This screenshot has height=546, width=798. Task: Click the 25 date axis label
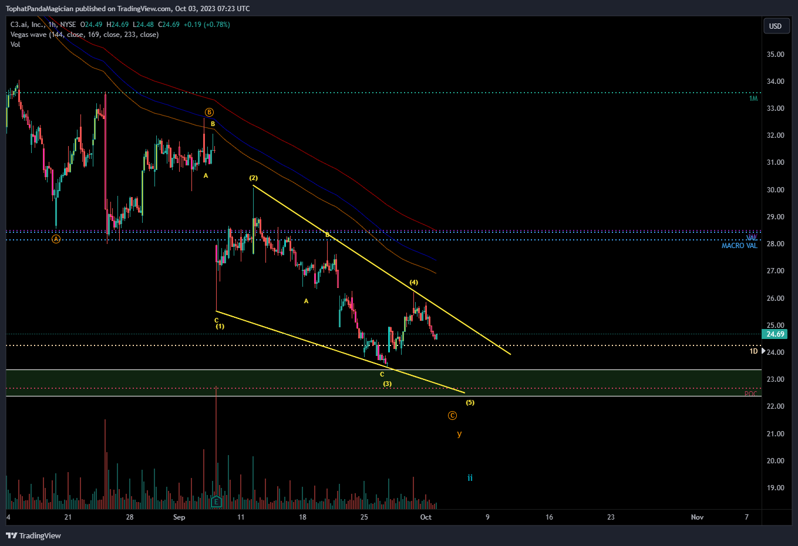click(x=364, y=517)
